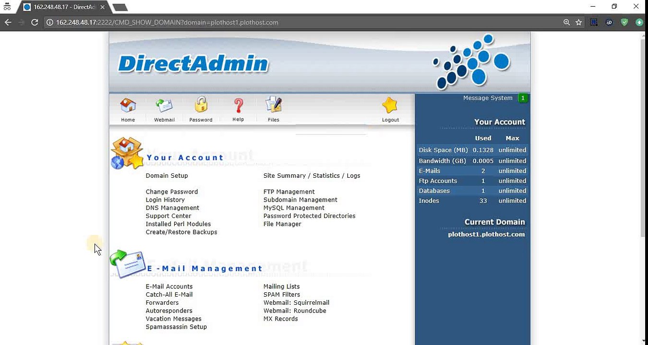Viewport: 648px width, 345px height.
Task: Open Message System notification badge
Action: [x=523, y=98]
